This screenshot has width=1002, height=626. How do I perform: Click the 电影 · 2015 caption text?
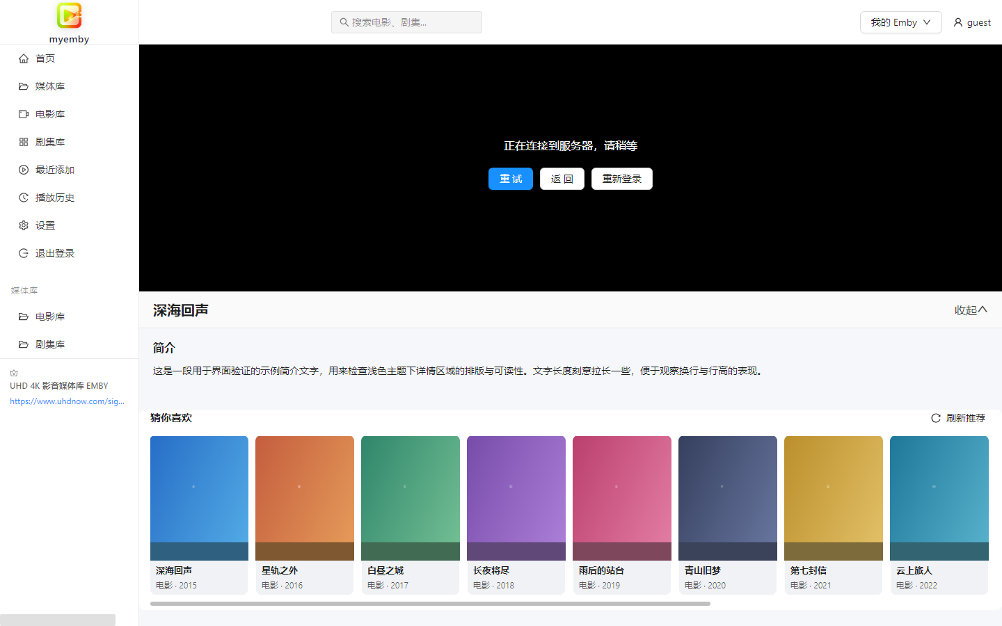click(x=176, y=586)
